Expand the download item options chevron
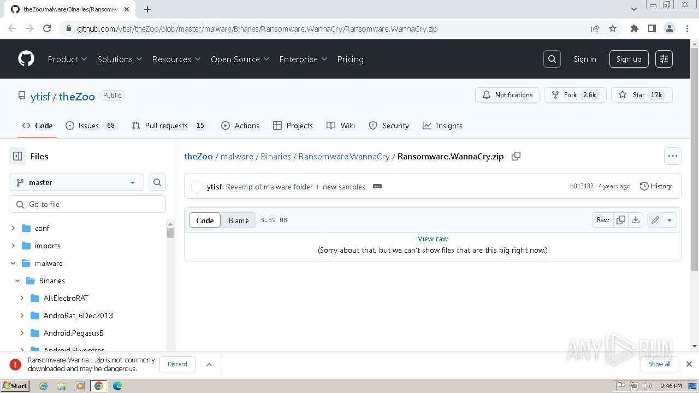This screenshot has height=393, width=699. click(209, 364)
